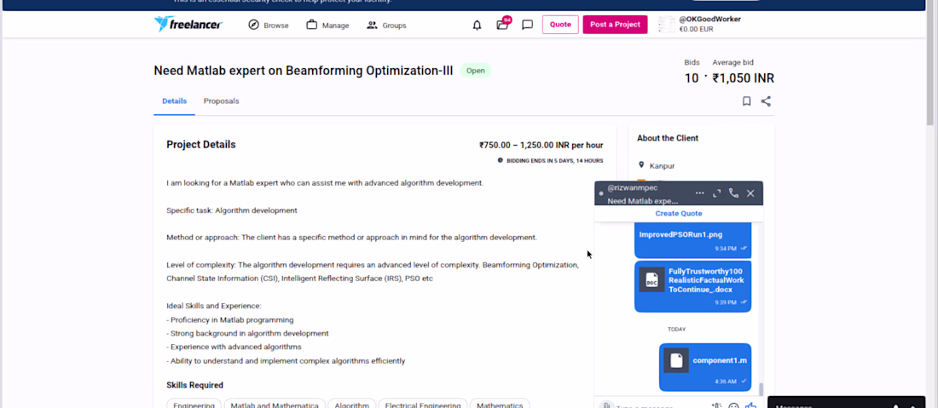Share this project
Viewport: 938px width, 408px height.
click(x=766, y=101)
